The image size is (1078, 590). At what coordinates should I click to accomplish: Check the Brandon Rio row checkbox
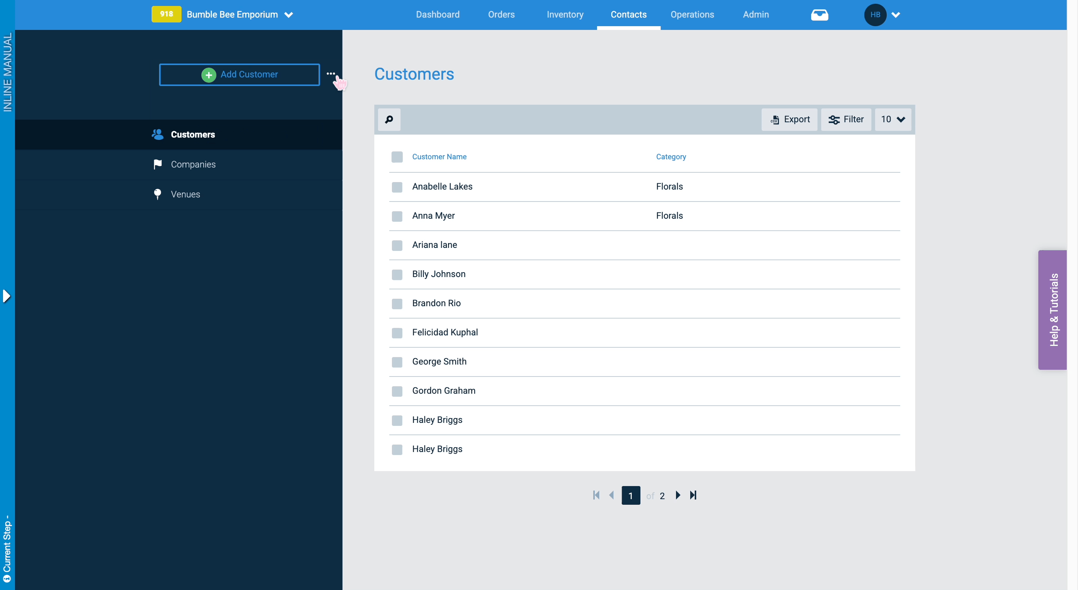397,304
